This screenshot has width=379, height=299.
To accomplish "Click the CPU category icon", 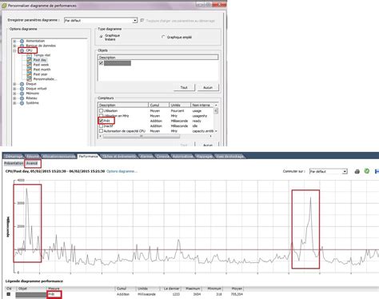I will pyautogui.click(x=22, y=50).
